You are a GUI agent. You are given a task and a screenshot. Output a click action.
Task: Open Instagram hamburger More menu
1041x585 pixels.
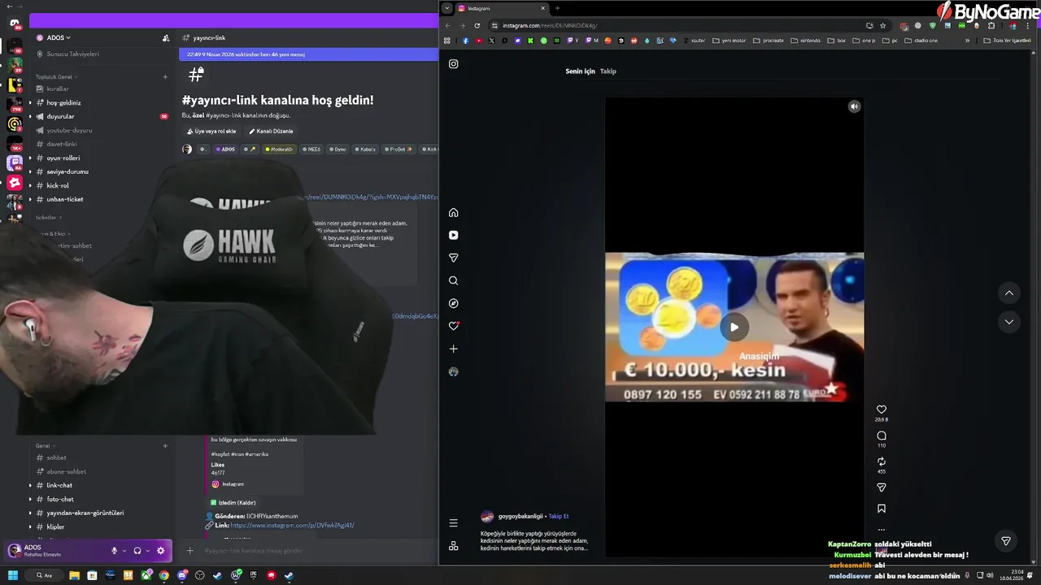(x=453, y=523)
